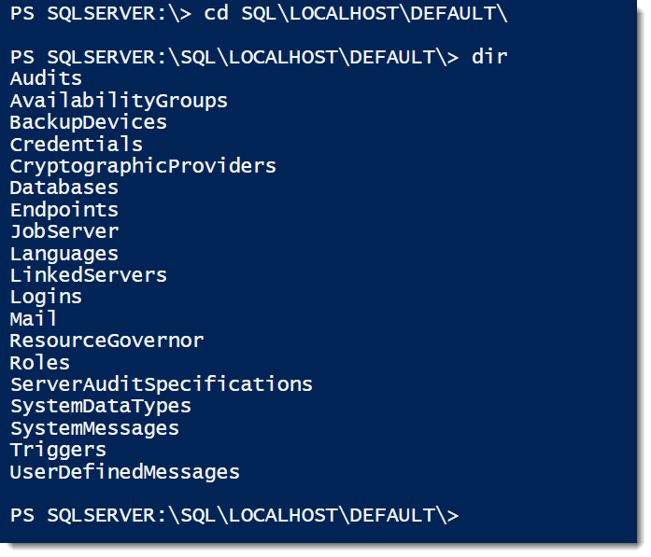651x557 pixels.
Task: Click the Logins entry
Action: (46, 298)
